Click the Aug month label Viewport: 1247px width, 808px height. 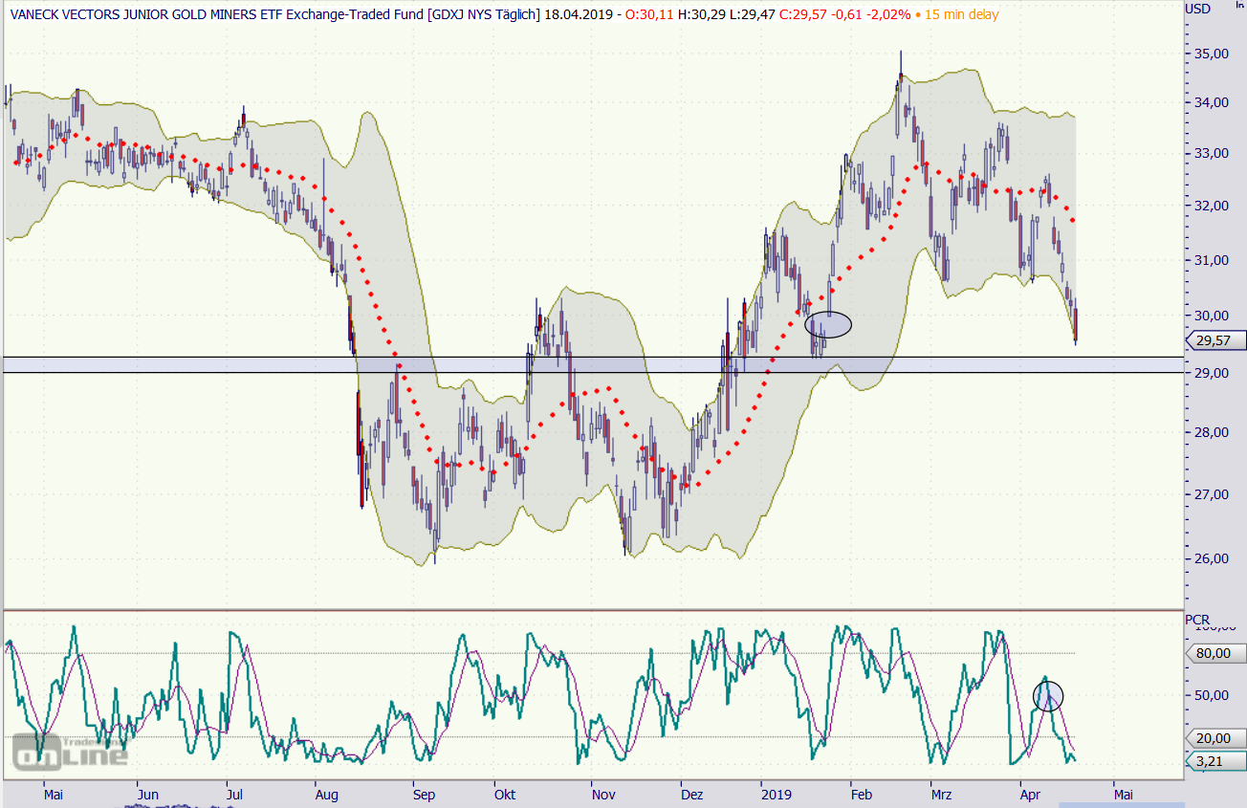click(x=328, y=795)
